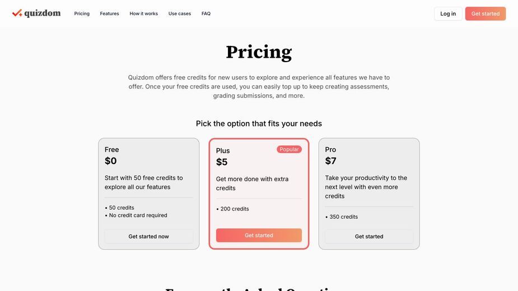Click the $7 price on Pro
The width and height of the screenshot is (518, 291).
(331, 161)
